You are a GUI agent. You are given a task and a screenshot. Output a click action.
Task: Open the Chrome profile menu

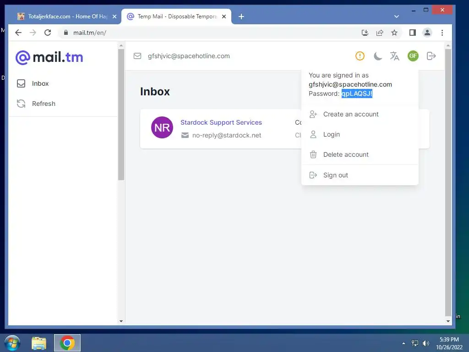427,33
